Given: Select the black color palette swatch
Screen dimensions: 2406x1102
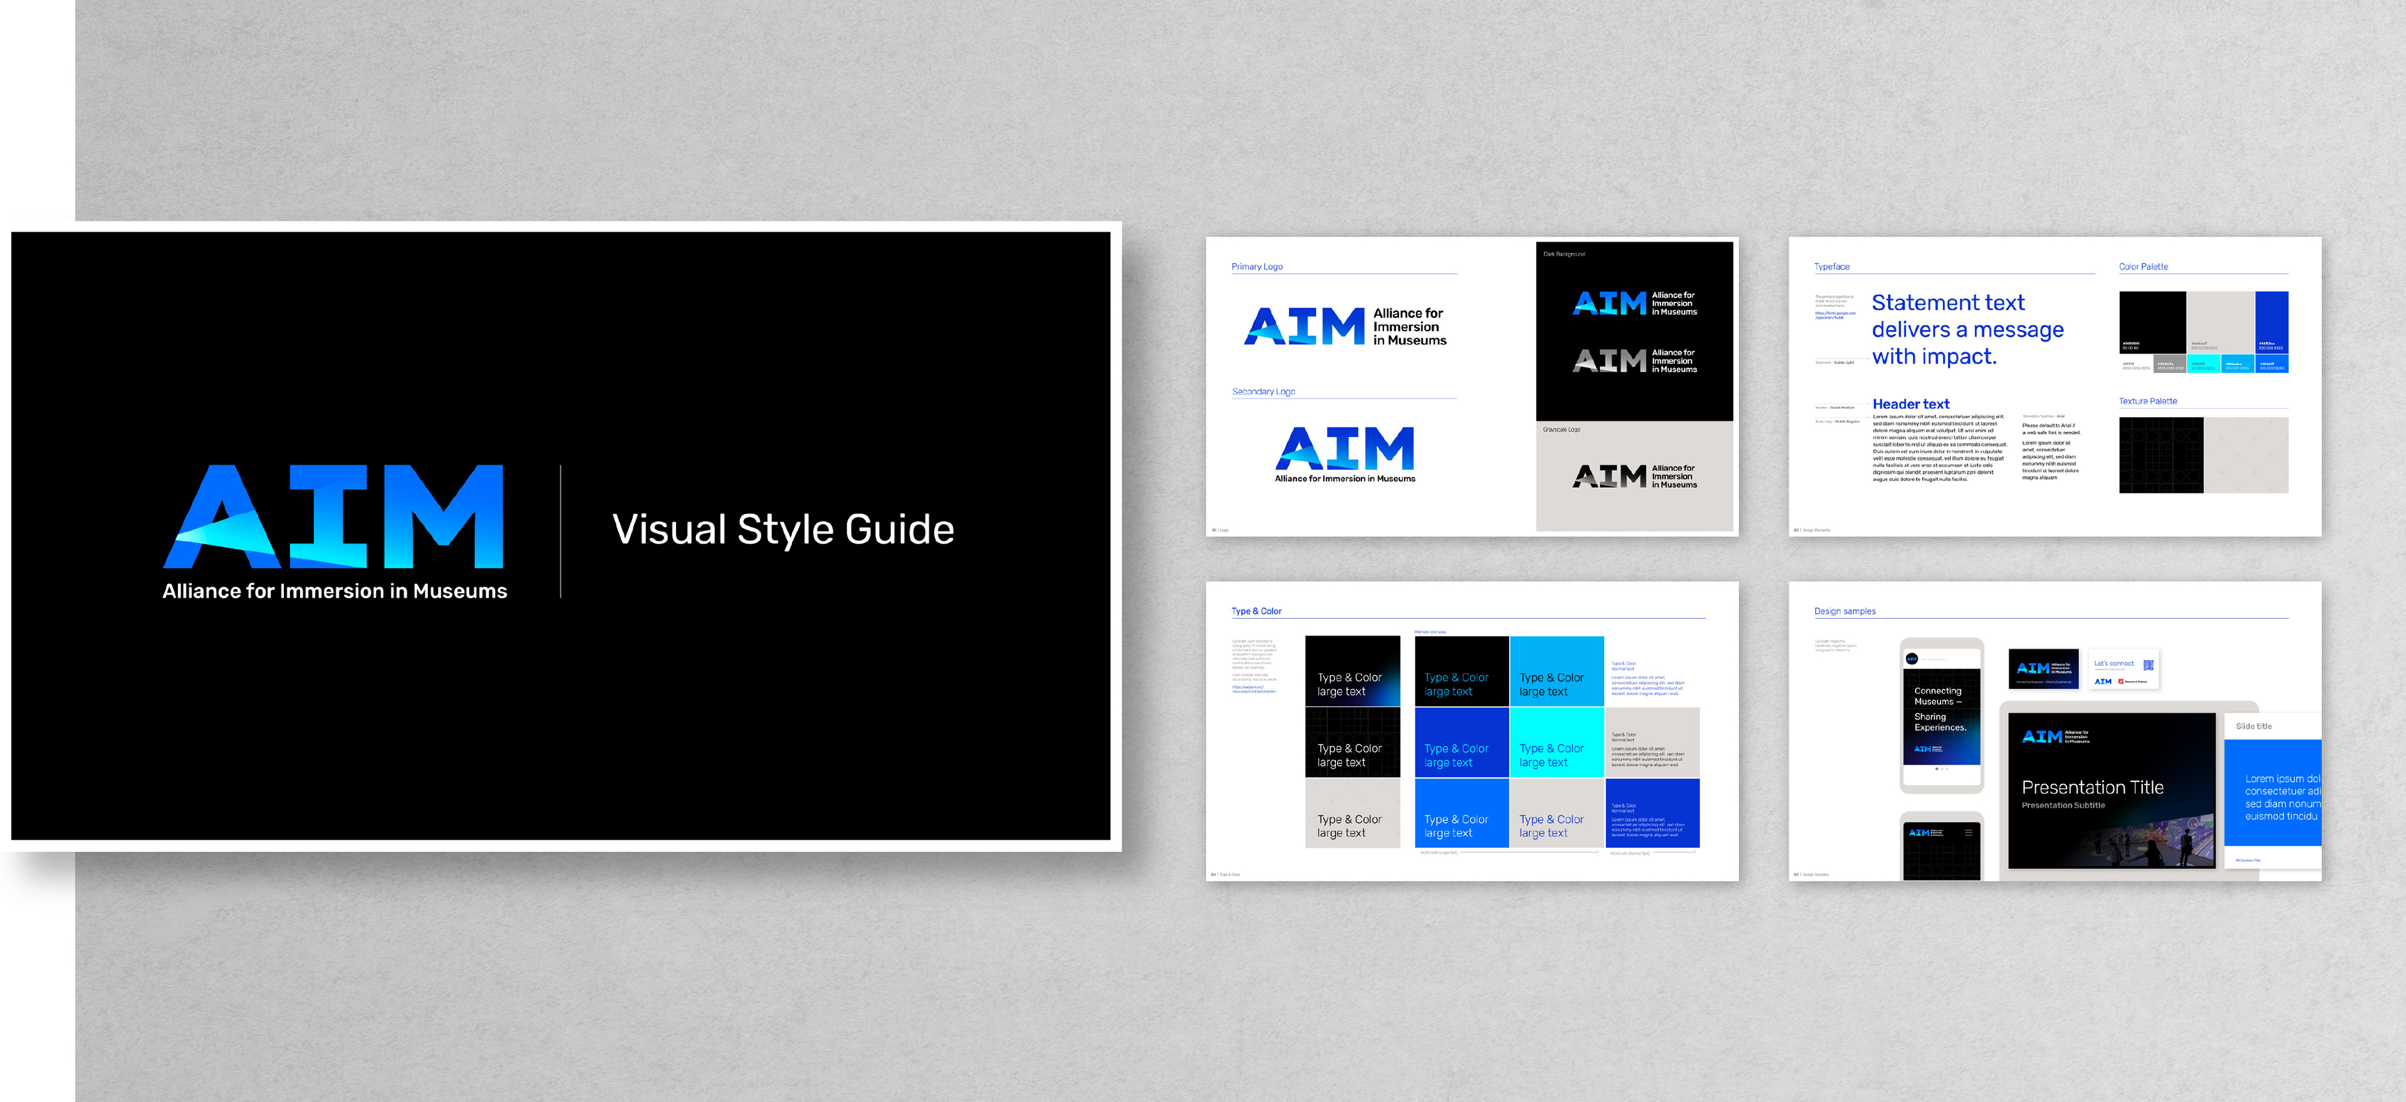Looking at the screenshot, I should (2152, 322).
